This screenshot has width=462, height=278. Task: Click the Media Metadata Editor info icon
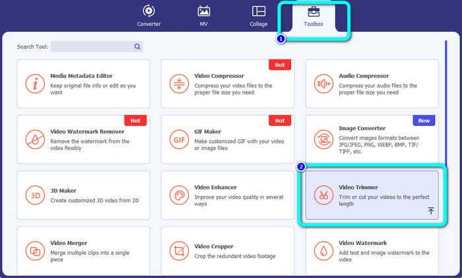pos(35,85)
